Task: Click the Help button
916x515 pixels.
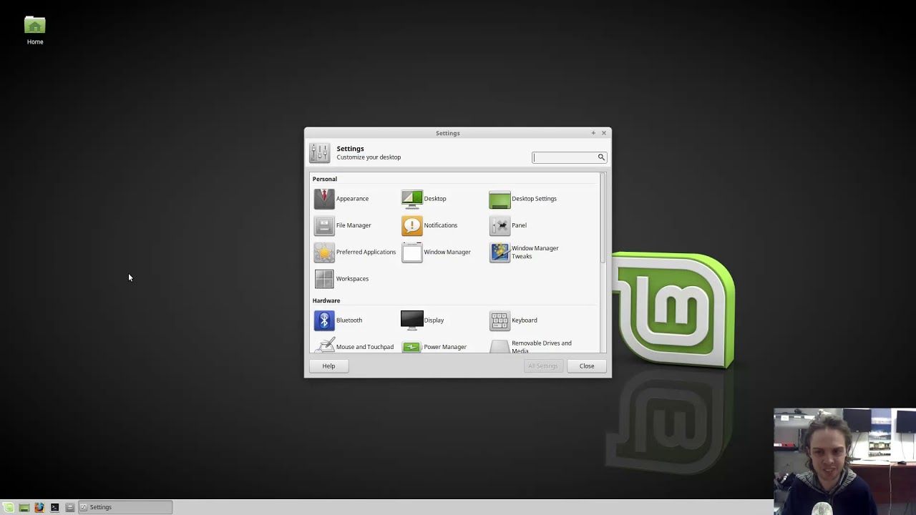Action: coord(328,366)
